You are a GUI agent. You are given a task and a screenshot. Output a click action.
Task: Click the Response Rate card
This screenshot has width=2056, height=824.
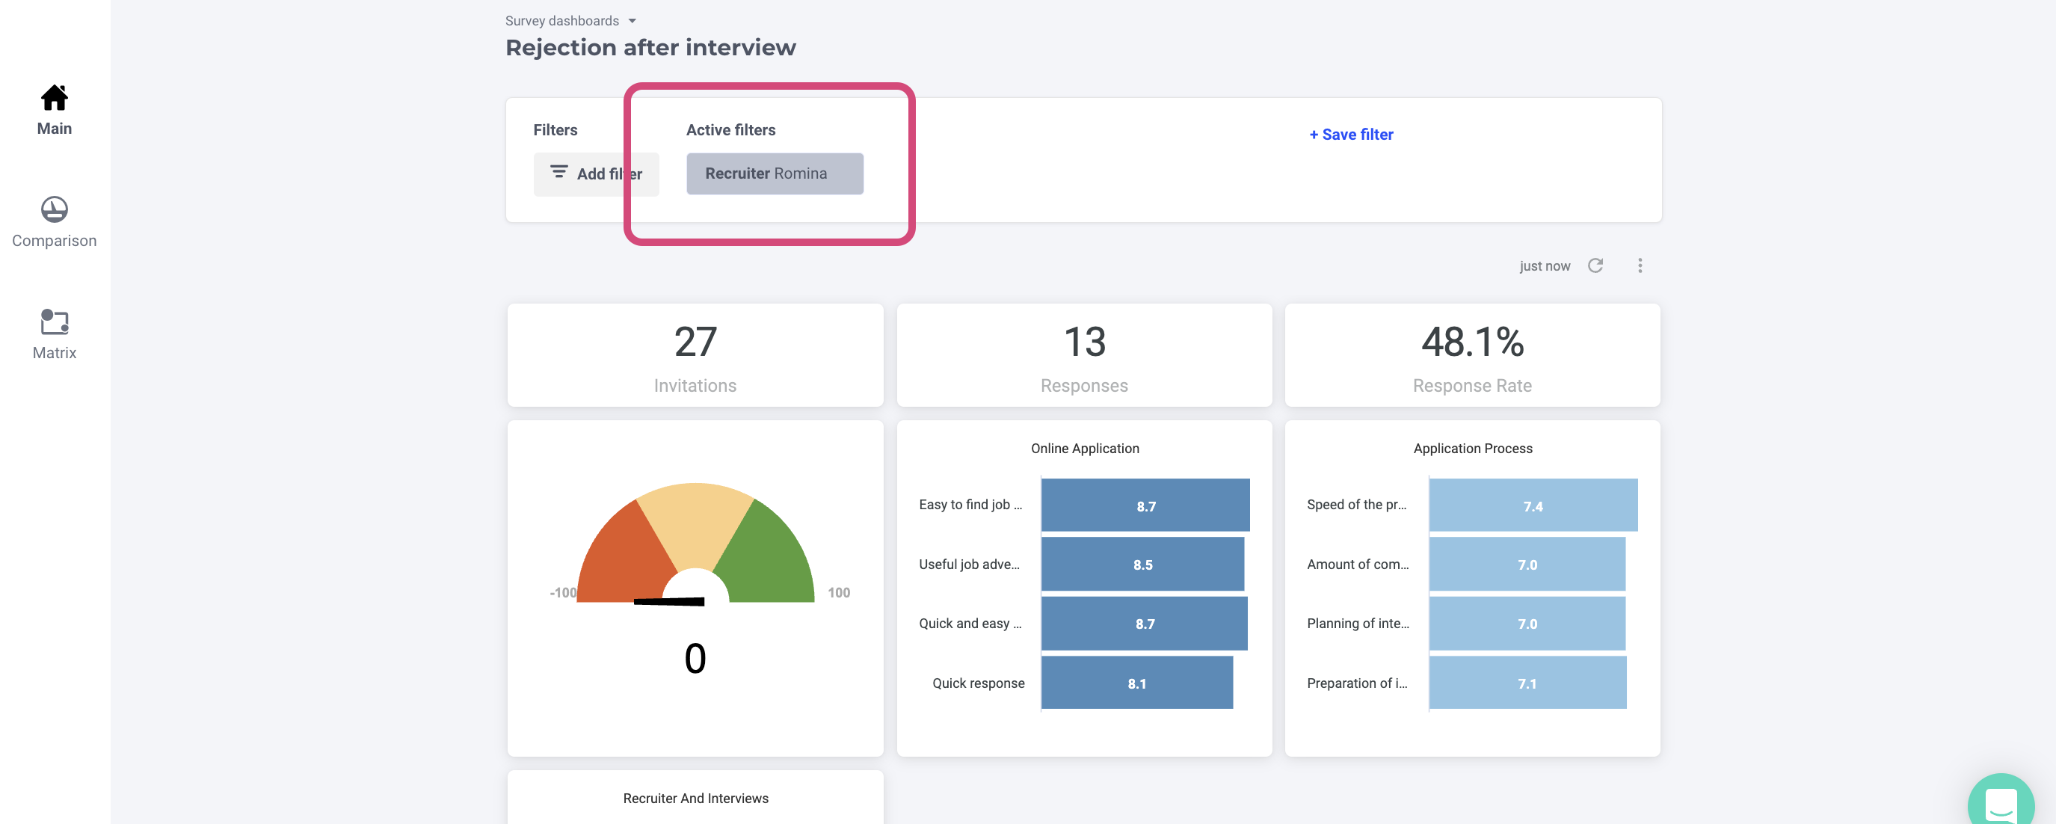[x=1472, y=355]
